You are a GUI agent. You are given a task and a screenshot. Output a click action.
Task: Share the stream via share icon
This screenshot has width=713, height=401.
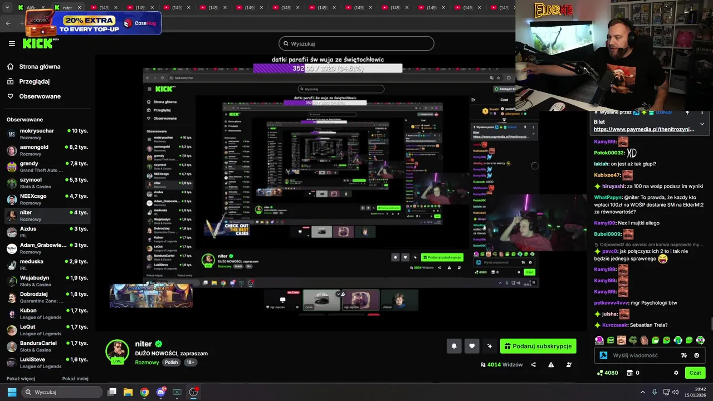click(x=533, y=365)
